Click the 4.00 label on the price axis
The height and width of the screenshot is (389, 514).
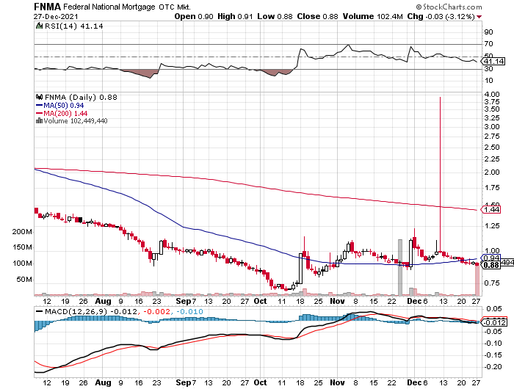pos(492,95)
